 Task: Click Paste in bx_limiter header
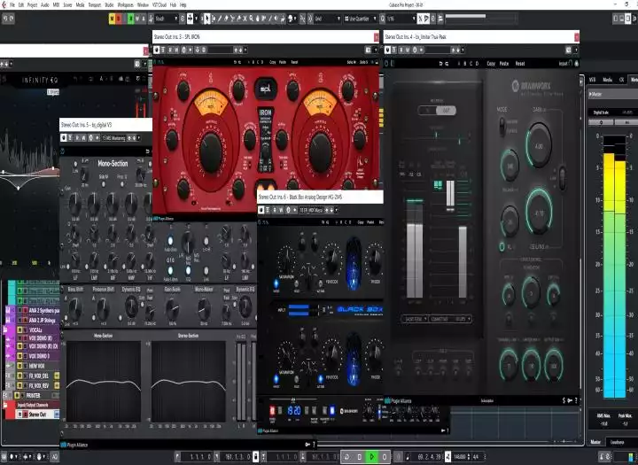(504, 64)
